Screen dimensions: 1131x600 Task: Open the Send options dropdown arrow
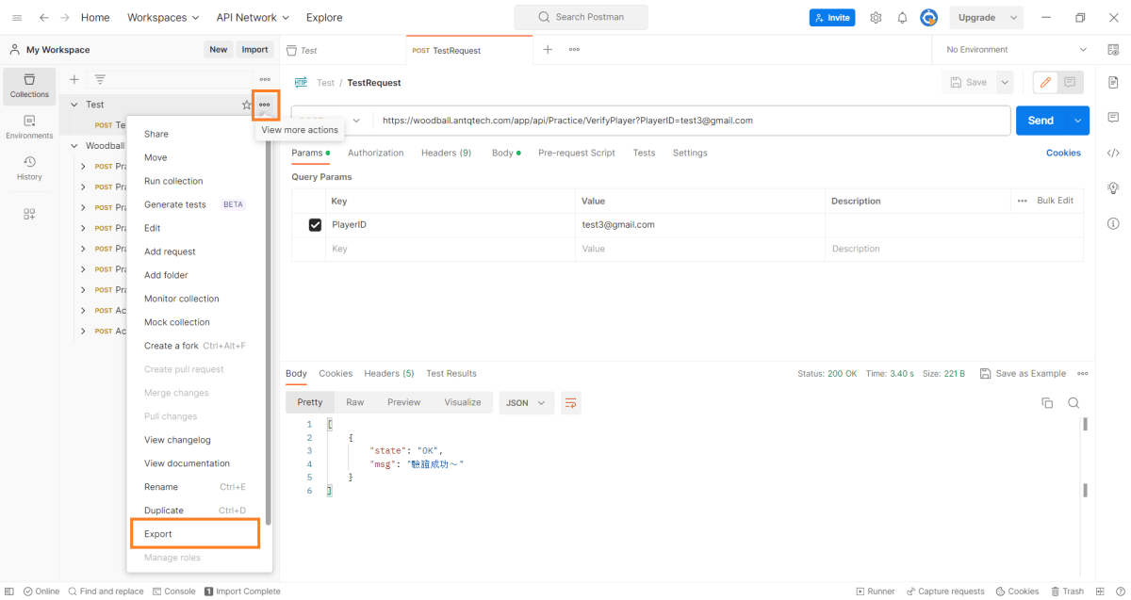click(x=1078, y=121)
